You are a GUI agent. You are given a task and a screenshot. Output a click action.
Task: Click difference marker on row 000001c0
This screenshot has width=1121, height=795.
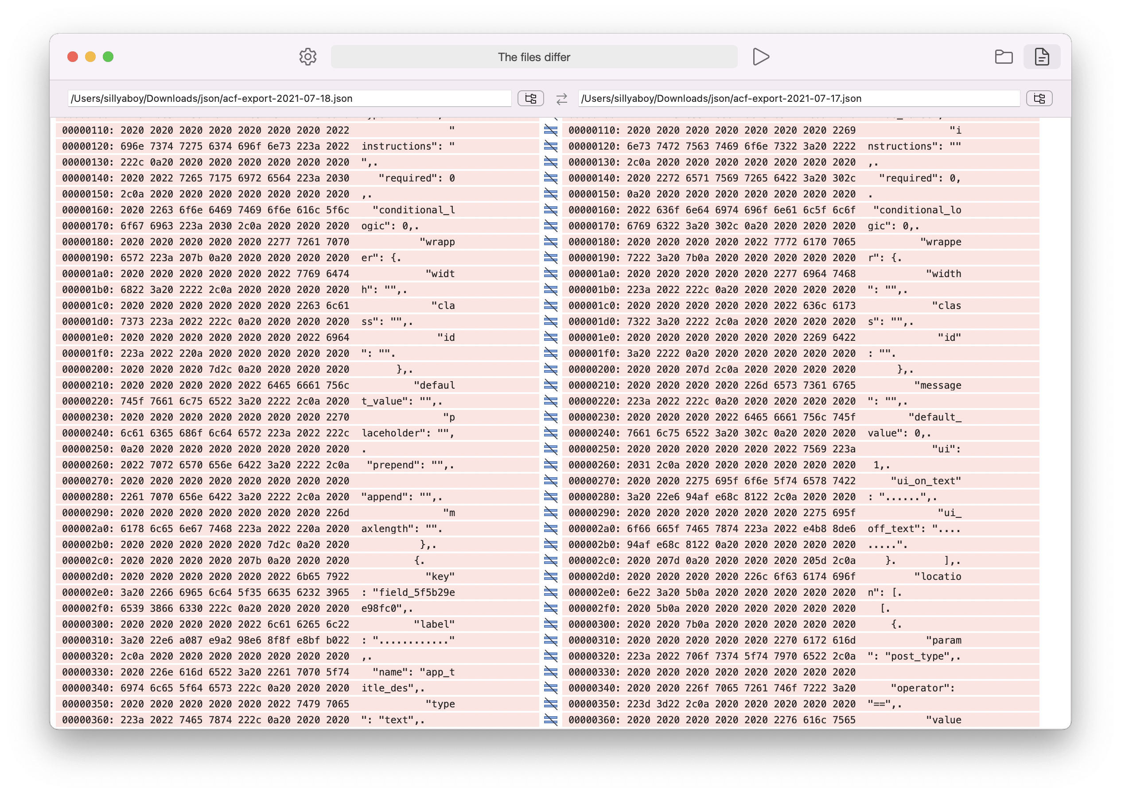click(x=551, y=305)
